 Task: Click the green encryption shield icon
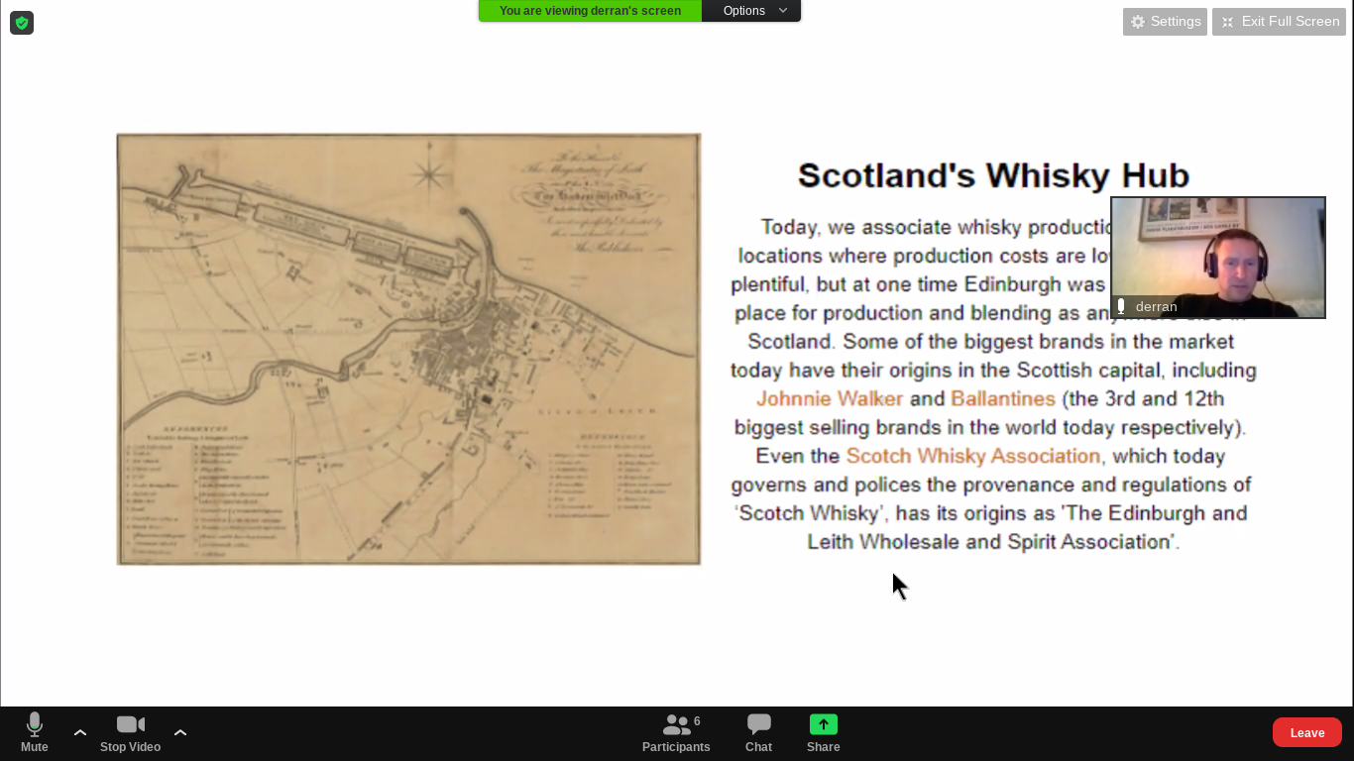pyautogui.click(x=22, y=22)
